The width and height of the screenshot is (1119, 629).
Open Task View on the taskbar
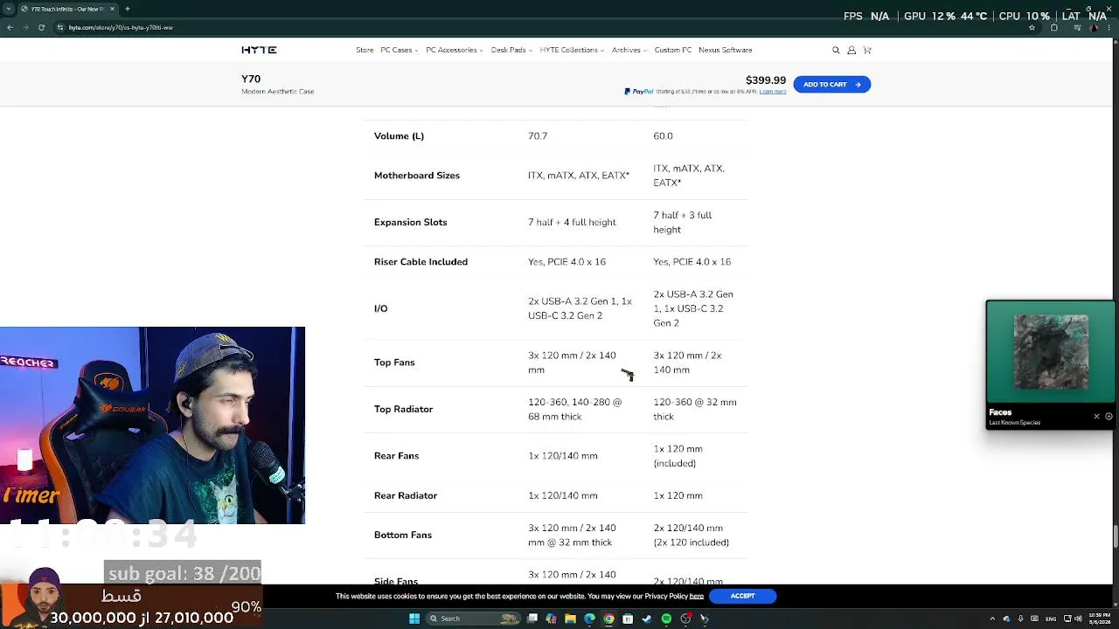click(x=532, y=619)
